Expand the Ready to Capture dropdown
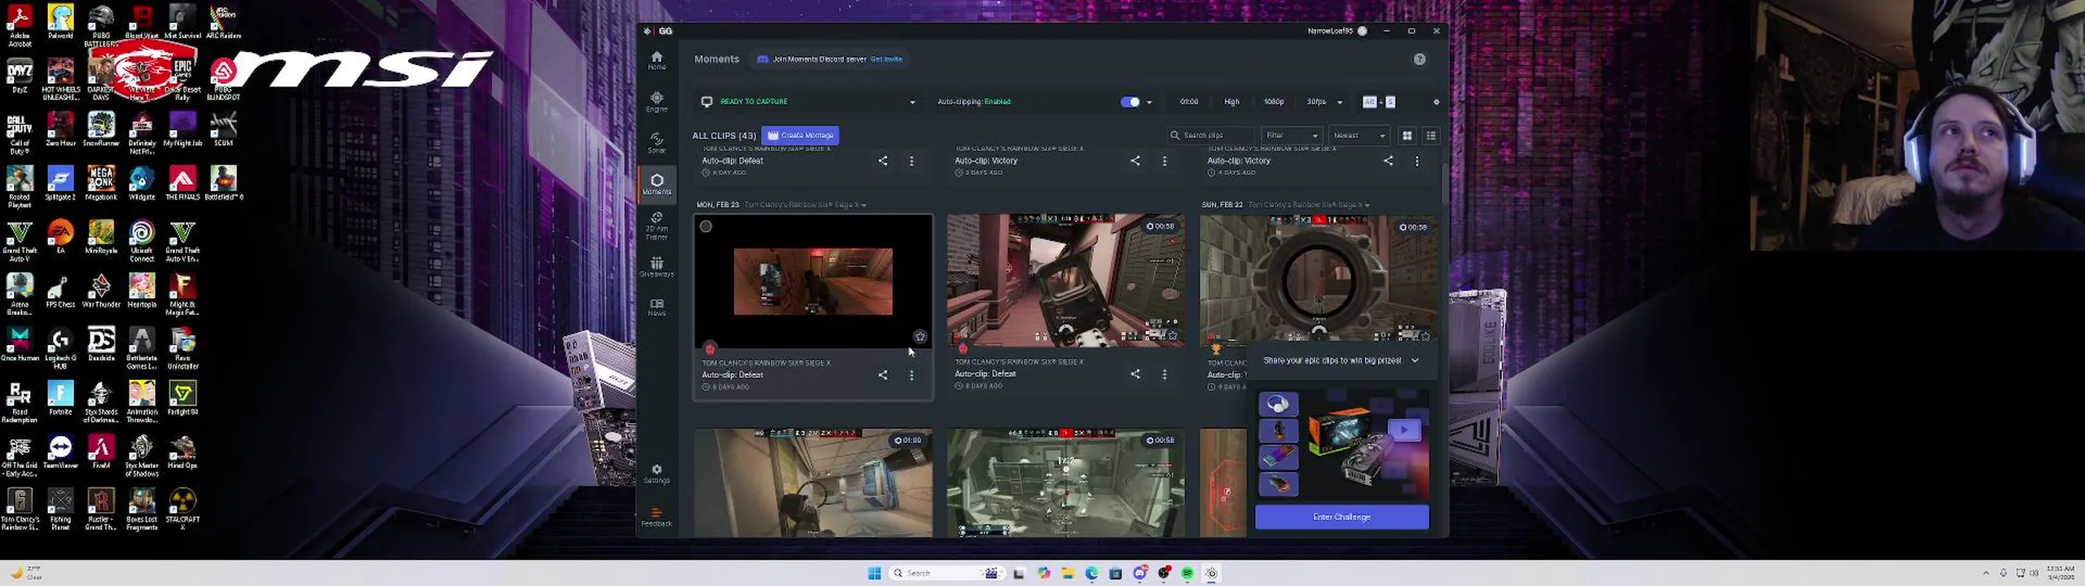Screen dimensions: 2085x586 (912, 103)
